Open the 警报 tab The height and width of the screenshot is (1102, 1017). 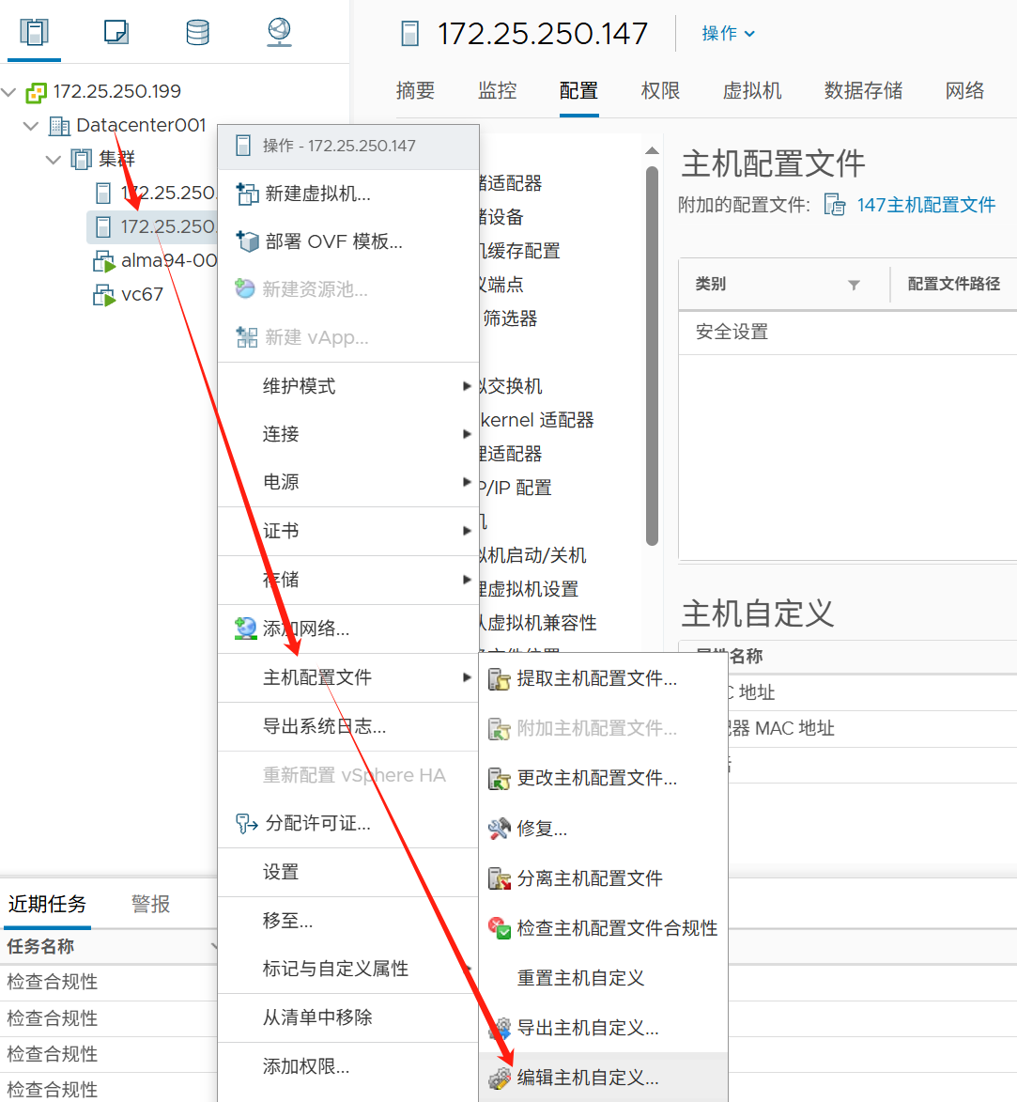(150, 904)
